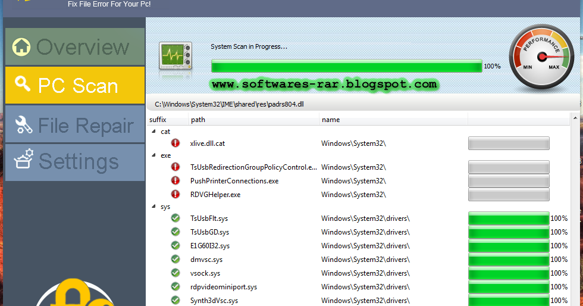Sort by the suffix column header

(168, 120)
